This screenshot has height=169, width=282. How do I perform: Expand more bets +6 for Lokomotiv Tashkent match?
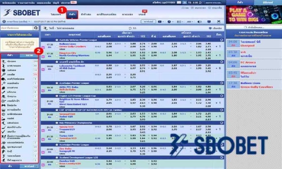point(218,68)
